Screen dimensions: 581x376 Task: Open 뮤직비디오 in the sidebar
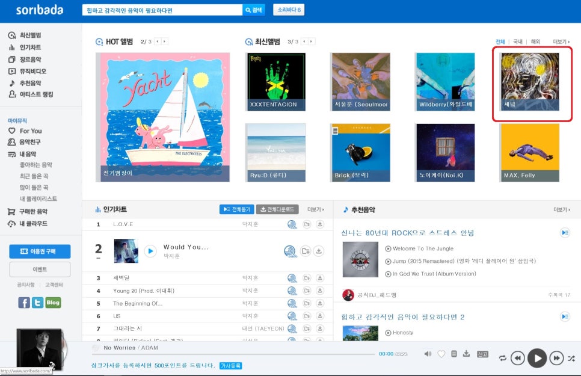(x=28, y=71)
